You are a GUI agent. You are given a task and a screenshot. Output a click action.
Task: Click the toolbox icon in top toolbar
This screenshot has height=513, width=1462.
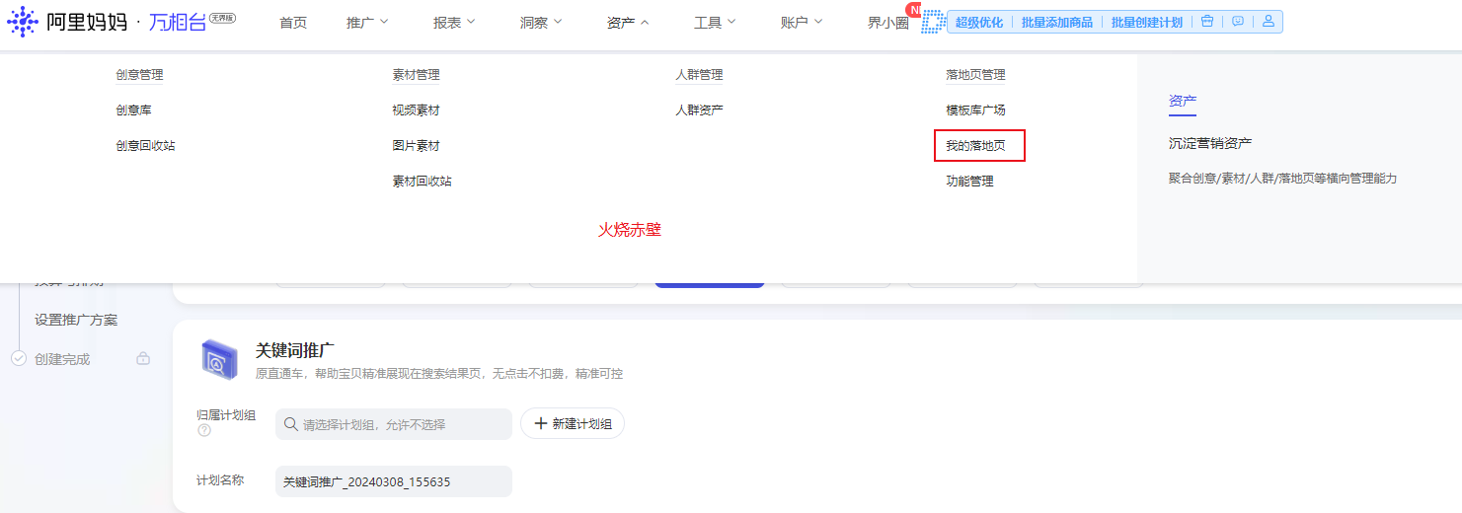coord(1206,21)
